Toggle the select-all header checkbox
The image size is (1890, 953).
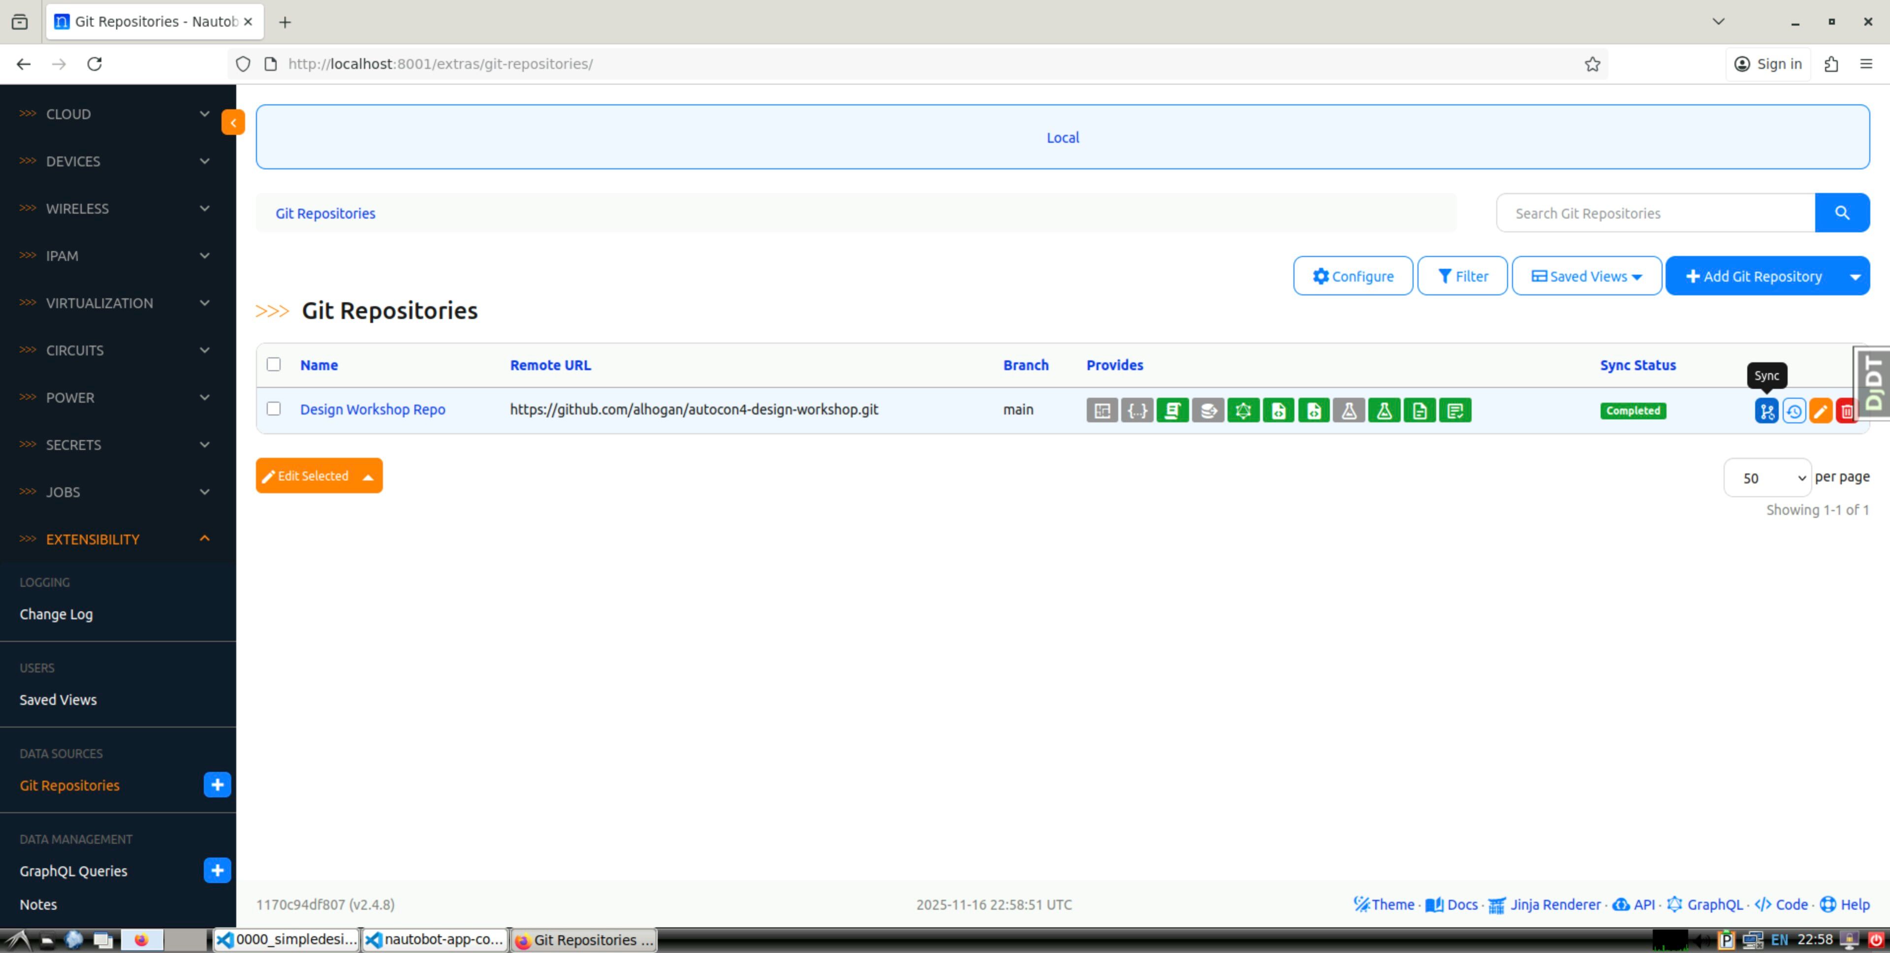pos(274,365)
